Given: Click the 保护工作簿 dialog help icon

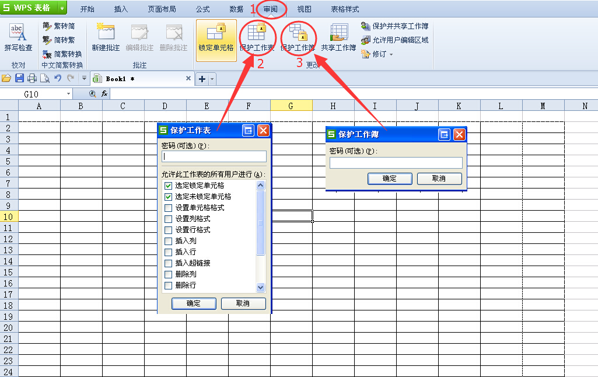Looking at the screenshot, I should 445,134.
